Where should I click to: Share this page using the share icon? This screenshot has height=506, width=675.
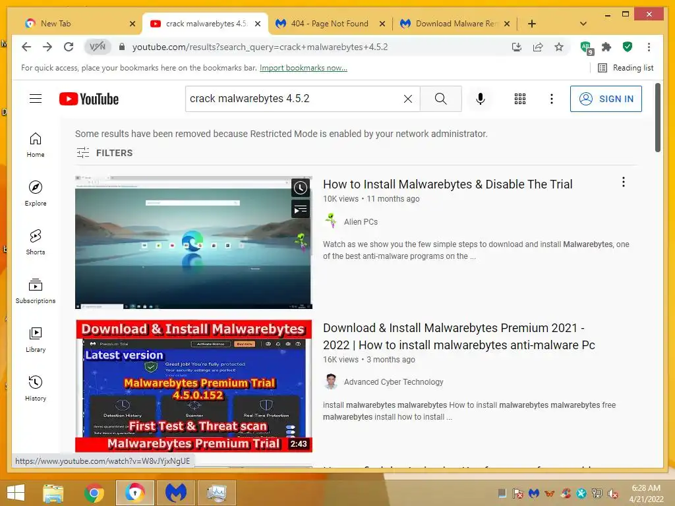click(x=538, y=47)
